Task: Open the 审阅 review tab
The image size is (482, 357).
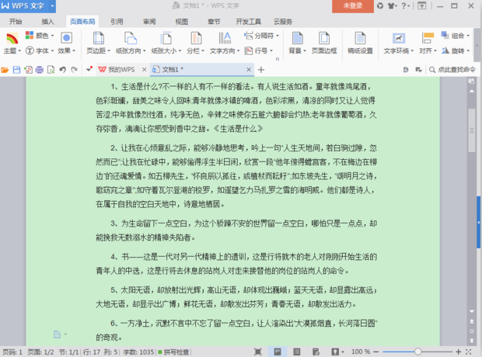Action: (149, 22)
